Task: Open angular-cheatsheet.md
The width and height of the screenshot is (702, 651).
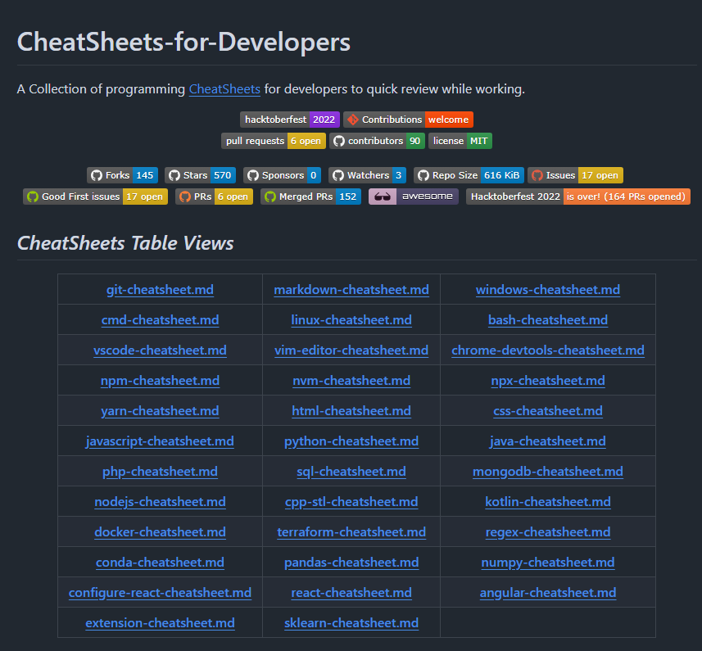Action: pyautogui.click(x=548, y=593)
